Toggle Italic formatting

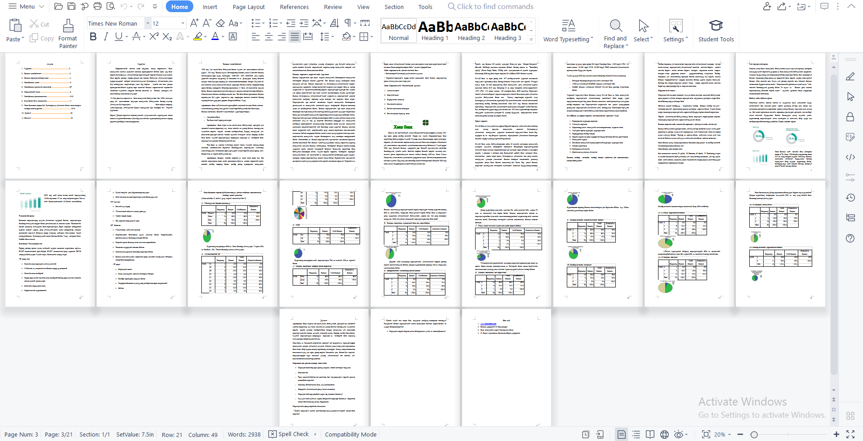[106, 36]
